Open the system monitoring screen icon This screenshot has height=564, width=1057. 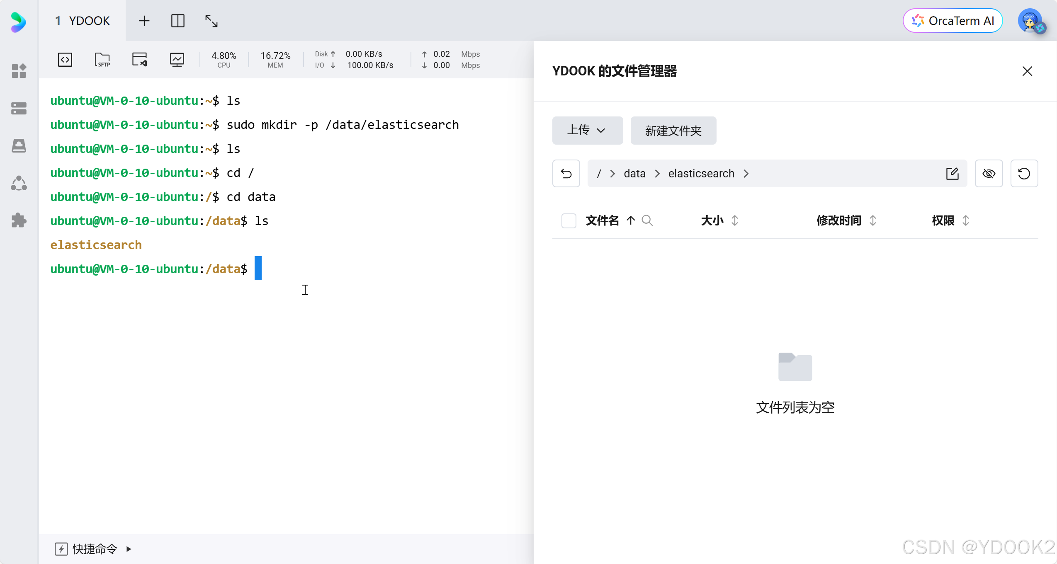pyautogui.click(x=177, y=59)
